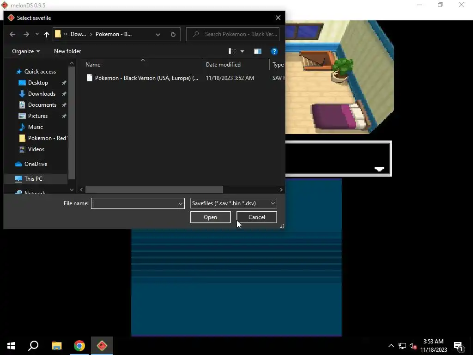Create a New folder
473x355 pixels.
tap(67, 51)
